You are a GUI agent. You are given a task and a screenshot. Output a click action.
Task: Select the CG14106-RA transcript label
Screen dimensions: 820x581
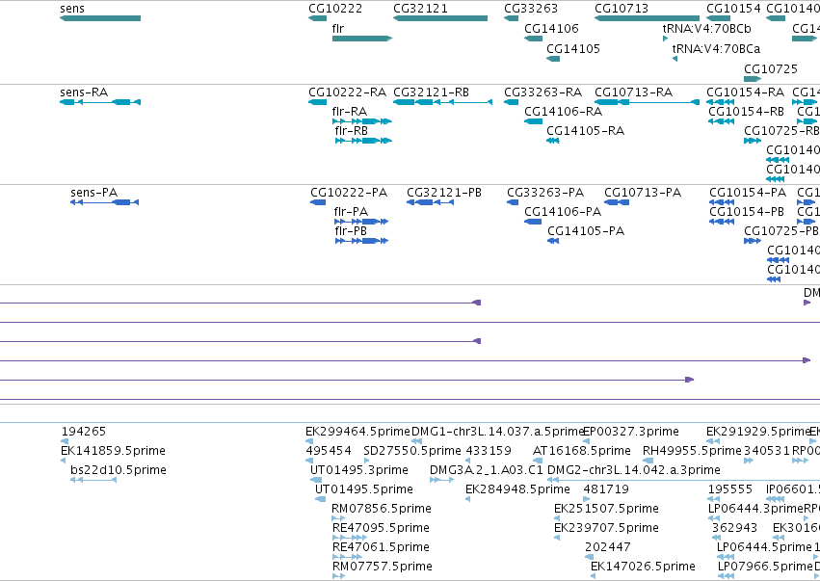tap(564, 112)
